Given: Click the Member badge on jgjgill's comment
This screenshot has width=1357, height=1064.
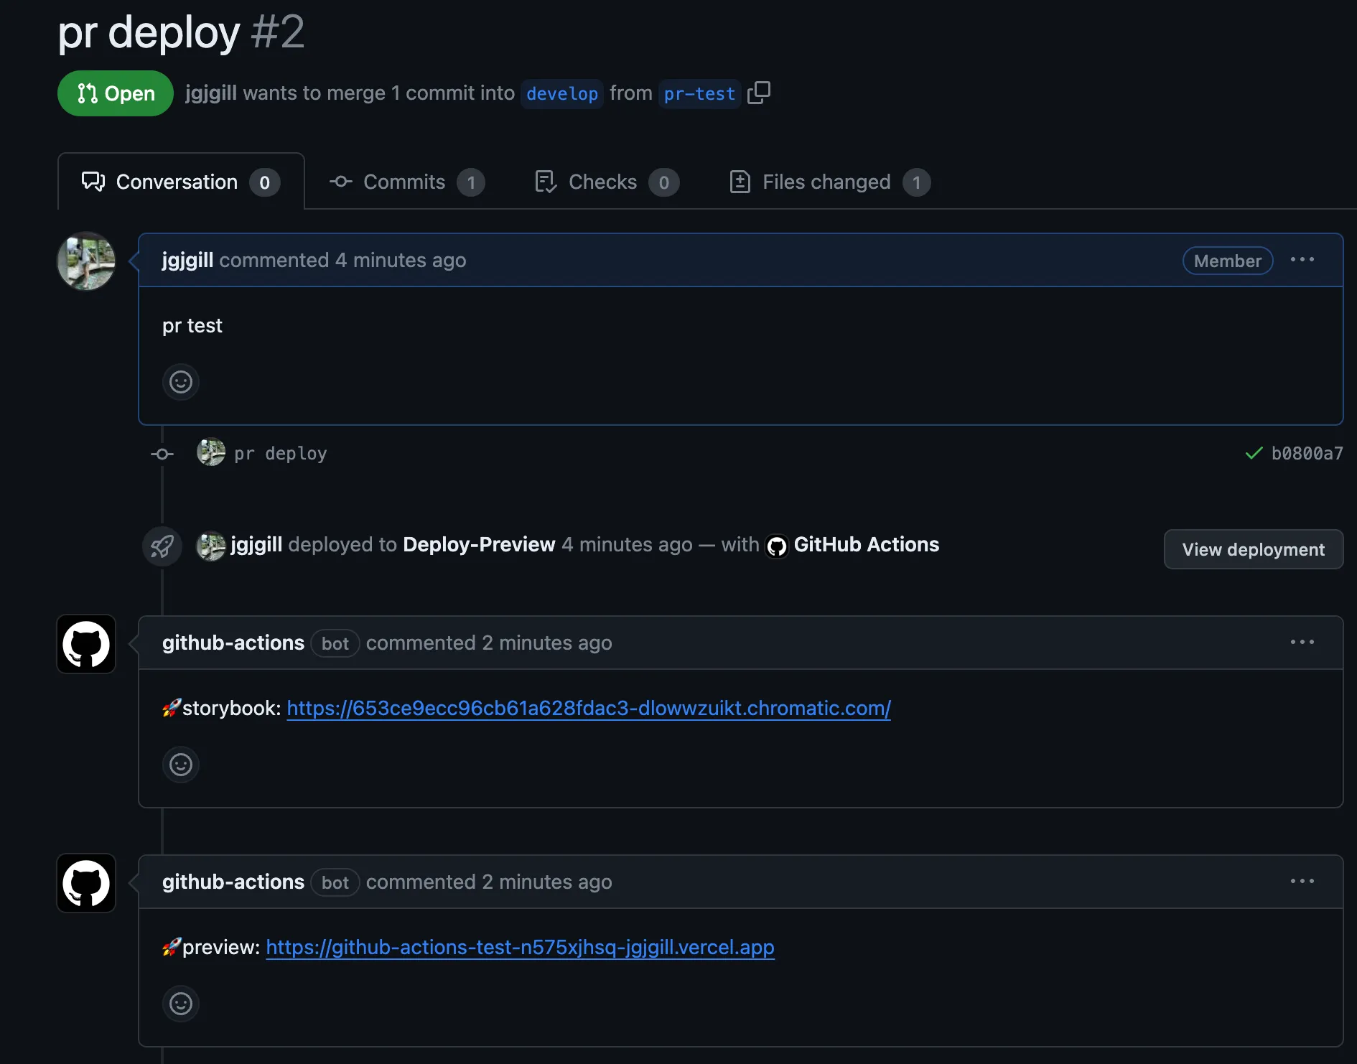Looking at the screenshot, I should (1226, 261).
